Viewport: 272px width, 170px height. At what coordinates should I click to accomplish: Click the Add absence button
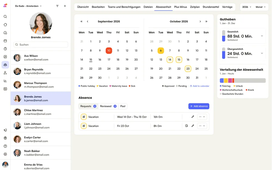[x=199, y=106]
